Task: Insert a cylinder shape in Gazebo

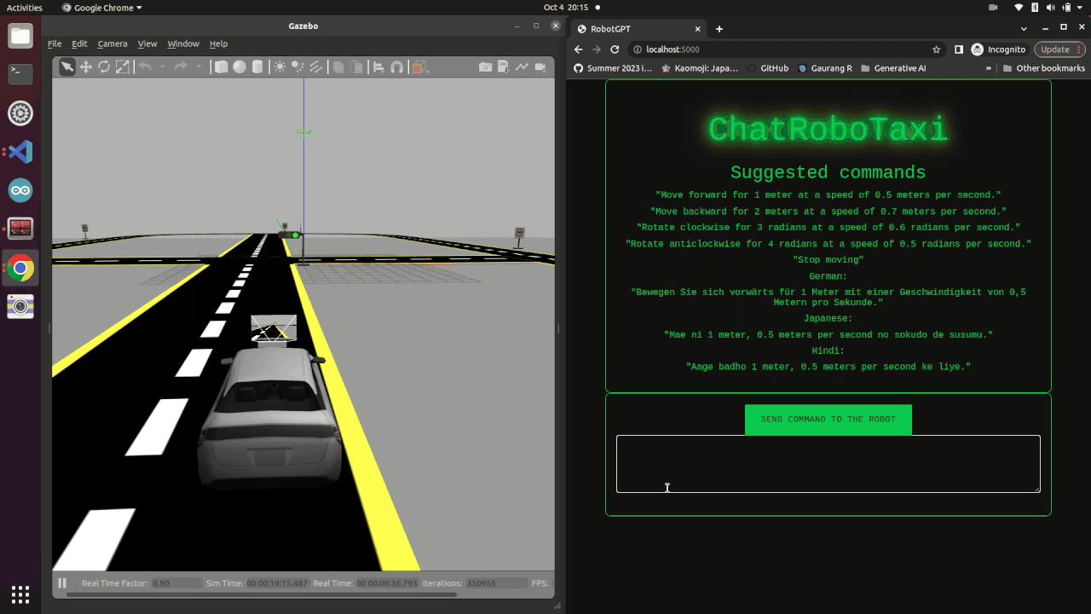Action: pyautogui.click(x=257, y=67)
